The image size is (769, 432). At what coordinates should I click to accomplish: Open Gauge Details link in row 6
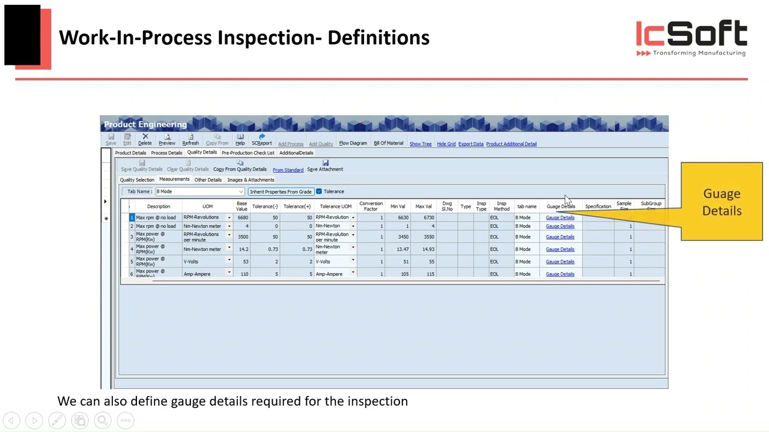(560, 274)
